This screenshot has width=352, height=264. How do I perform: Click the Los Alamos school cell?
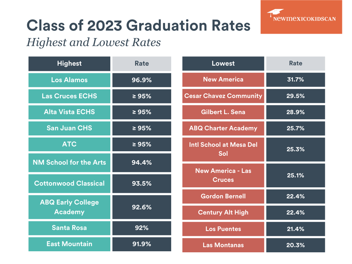(69, 80)
